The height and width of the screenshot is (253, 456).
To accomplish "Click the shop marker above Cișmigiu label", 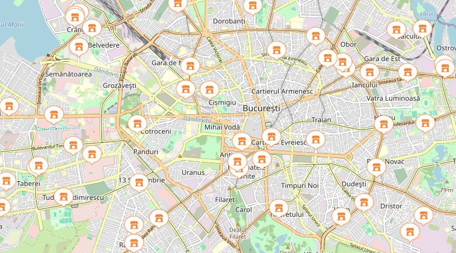I will pos(210,90).
